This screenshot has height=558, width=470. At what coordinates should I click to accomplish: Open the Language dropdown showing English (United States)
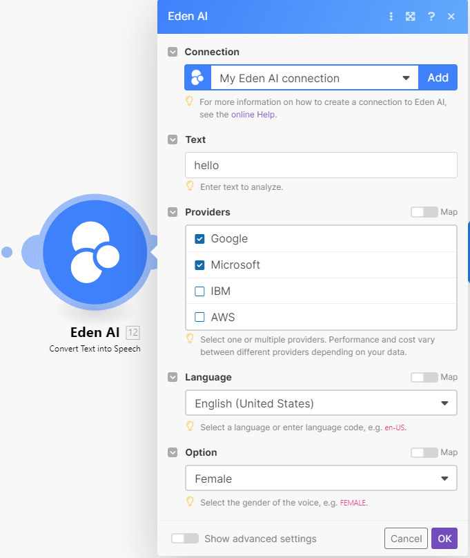point(321,403)
